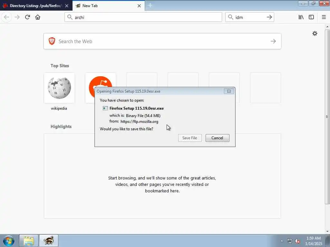
Task: Click the https://ftp.mozilla.org source text
Action: pyautogui.click(x=139, y=121)
